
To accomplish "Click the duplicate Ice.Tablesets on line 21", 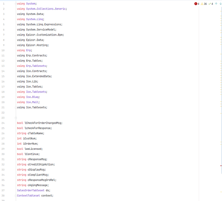I will (x=37, y=108).
